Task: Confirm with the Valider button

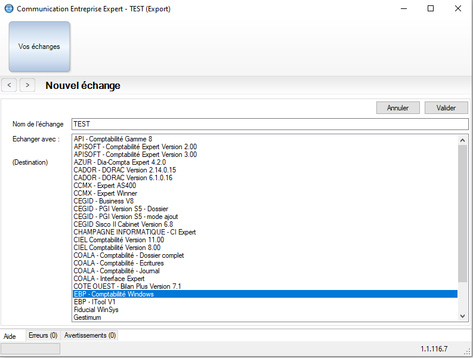Action: point(446,108)
